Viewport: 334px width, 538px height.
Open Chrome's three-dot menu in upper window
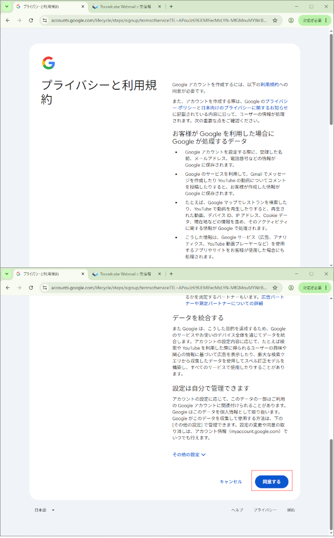tap(326, 21)
